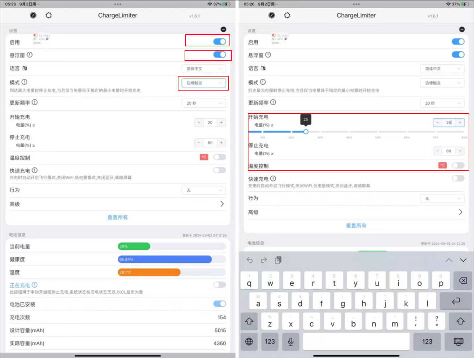Toggle the 温度控制 switch on the left screen
Screen dimensions: 474x358
(x=219, y=157)
